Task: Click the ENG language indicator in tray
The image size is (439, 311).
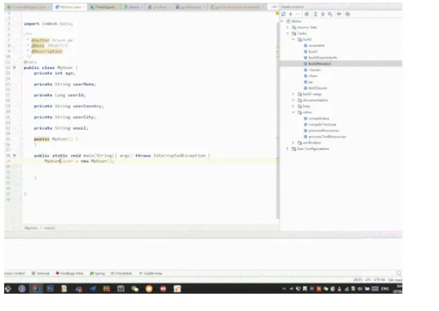Action: click(385, 289)
